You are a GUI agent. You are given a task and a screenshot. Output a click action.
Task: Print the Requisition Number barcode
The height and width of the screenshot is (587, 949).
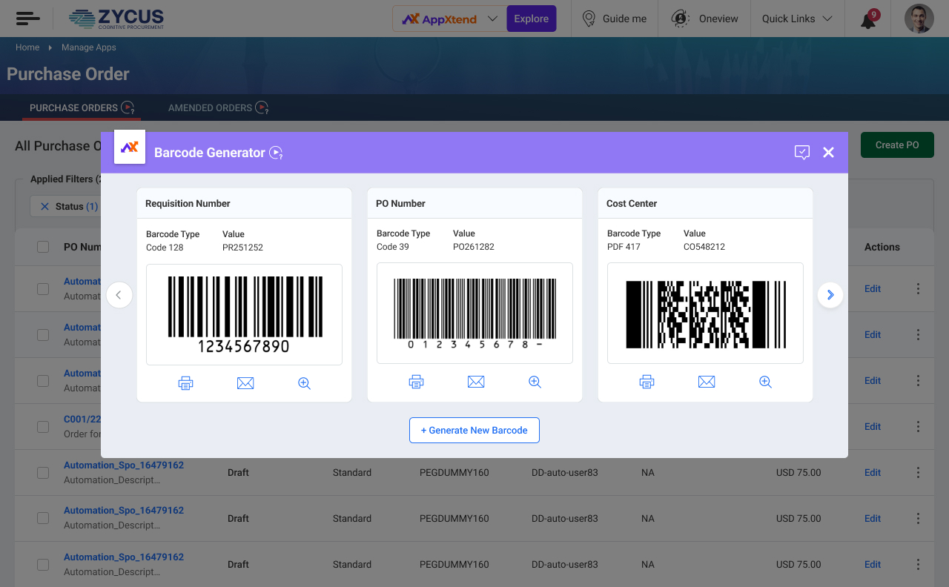tap(185, 383)
